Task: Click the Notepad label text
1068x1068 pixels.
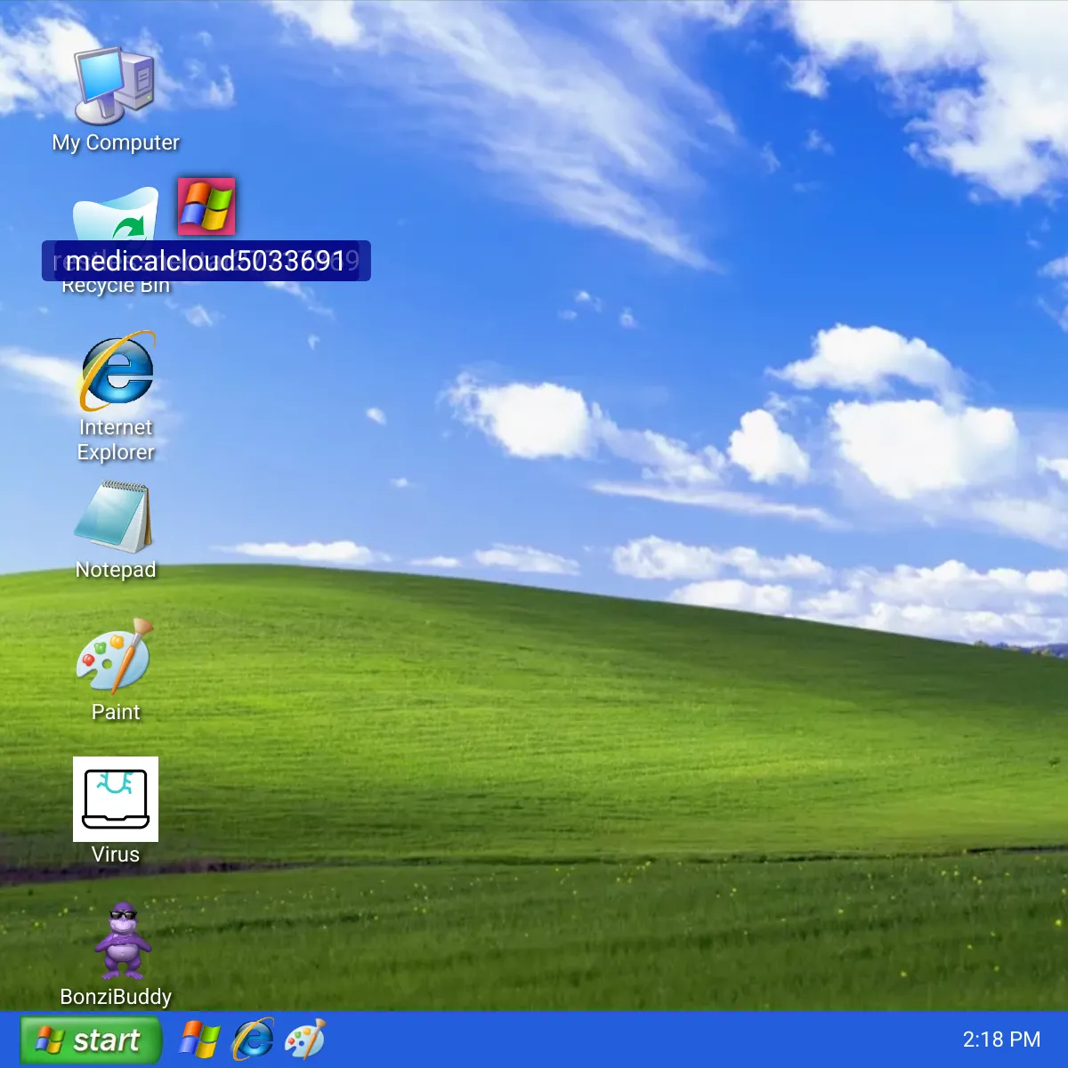Action: (116, 569)
